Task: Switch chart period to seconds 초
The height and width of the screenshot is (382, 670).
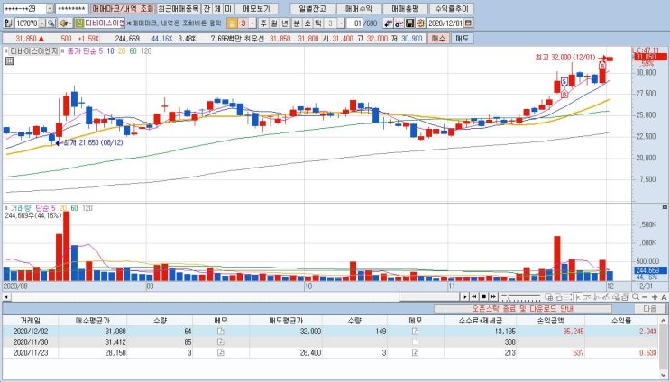Action: click(307, 23)
